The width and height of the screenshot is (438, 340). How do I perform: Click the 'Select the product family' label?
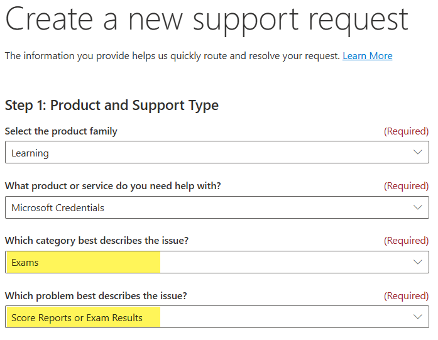click(61, 131)
